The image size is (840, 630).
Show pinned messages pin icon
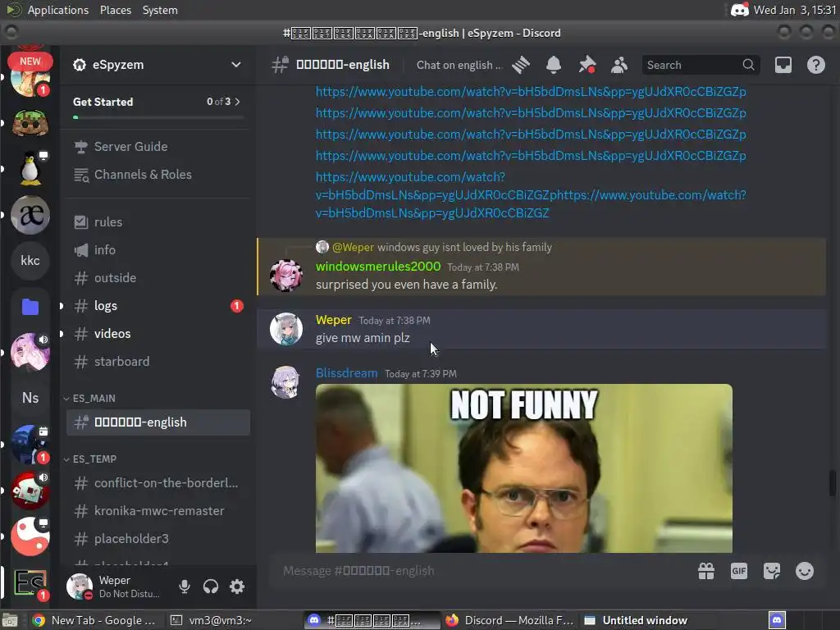587,65
